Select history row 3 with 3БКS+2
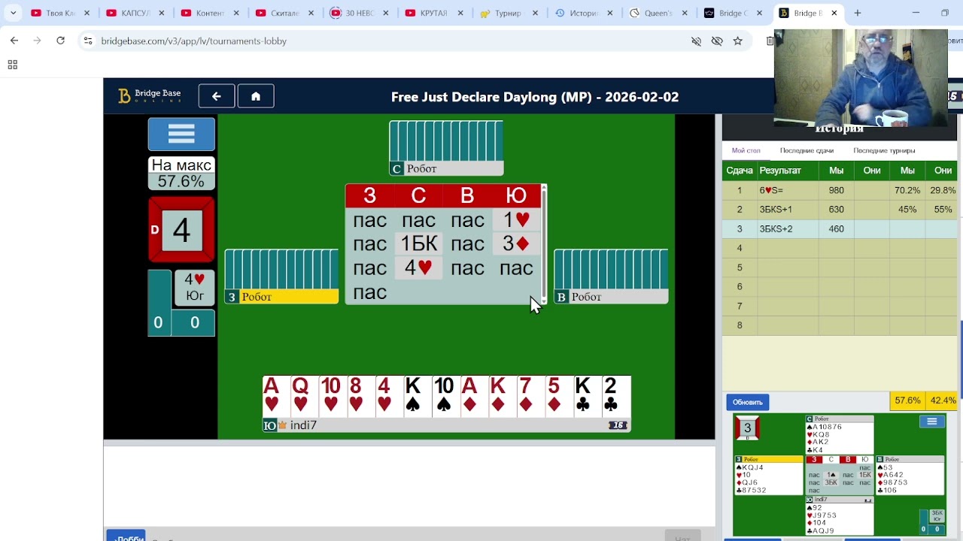This screenshot has height=541, width=963. (x=840, y=228)
